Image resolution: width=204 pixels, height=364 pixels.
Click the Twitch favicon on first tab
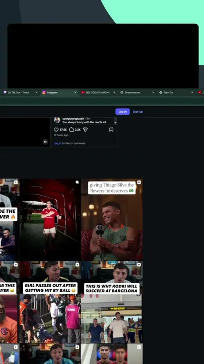[5, 93]
